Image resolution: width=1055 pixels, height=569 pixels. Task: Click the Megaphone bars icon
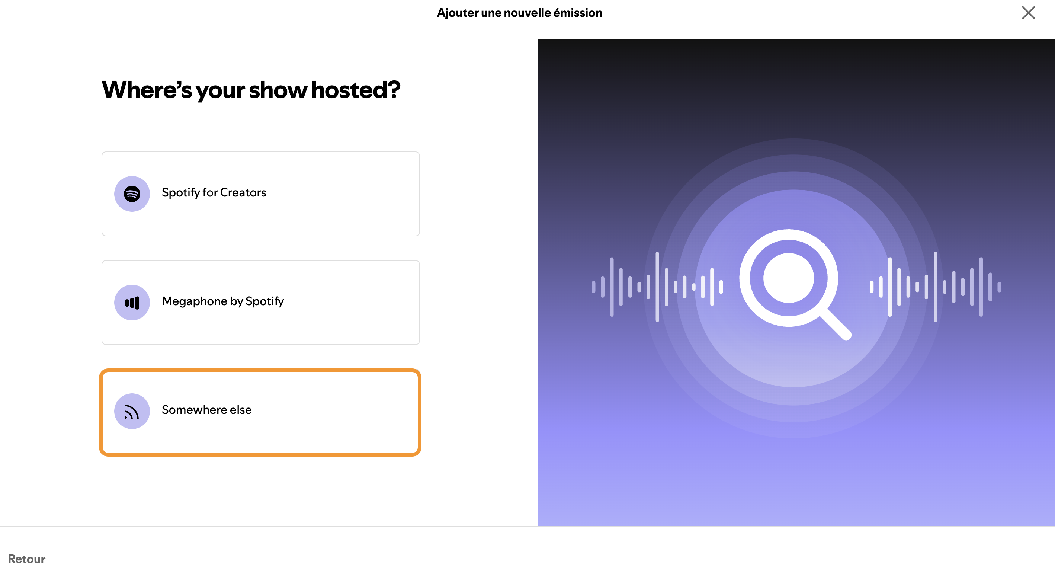[x=132, y=302]
